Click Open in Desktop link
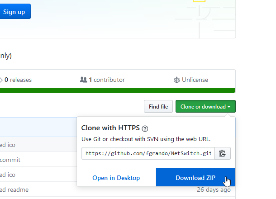The image size is (276, 199). point(116,178)
